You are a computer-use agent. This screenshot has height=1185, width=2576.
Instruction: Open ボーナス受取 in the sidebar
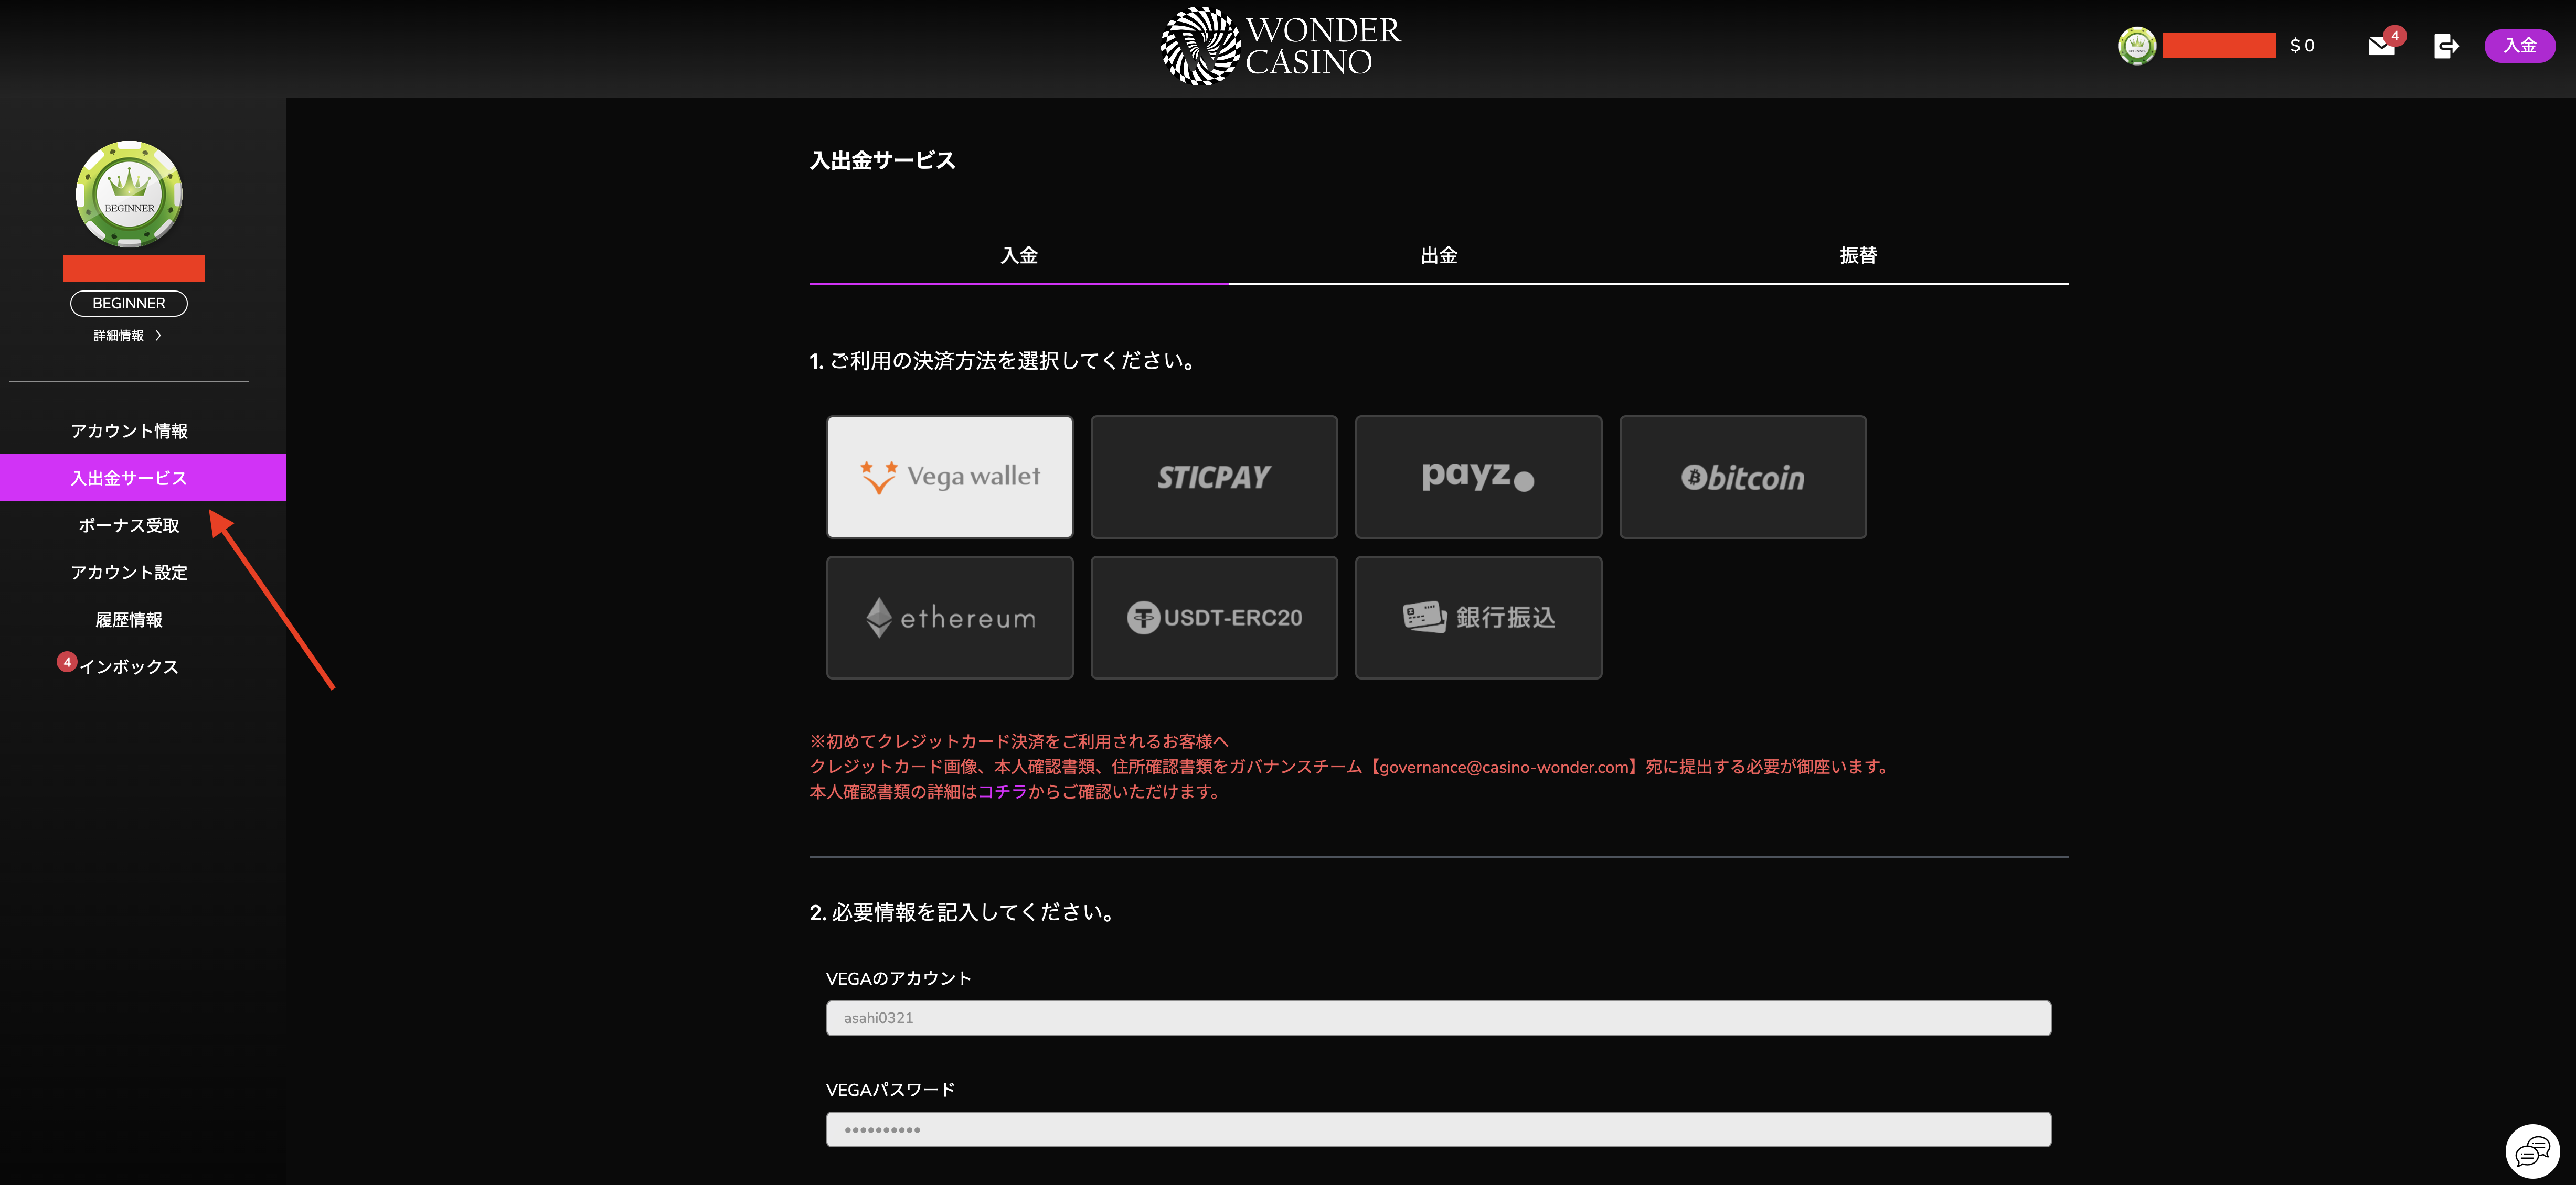[x=129, y=525]
